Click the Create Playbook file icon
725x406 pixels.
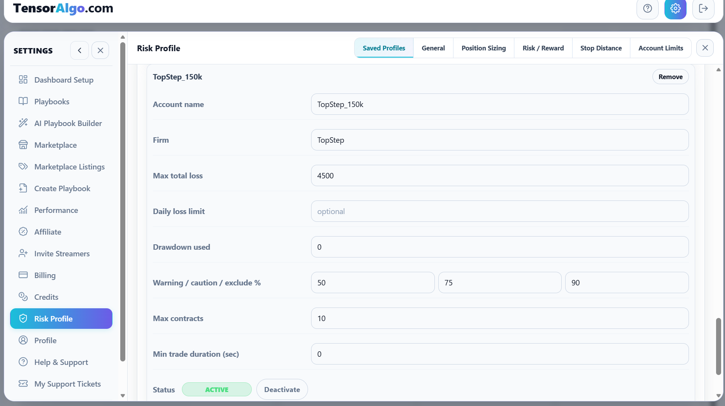click(23, 188)
